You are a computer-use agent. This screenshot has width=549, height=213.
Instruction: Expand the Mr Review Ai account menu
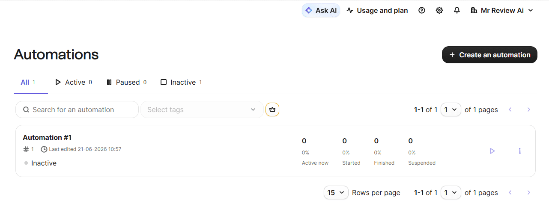(502, 10)
